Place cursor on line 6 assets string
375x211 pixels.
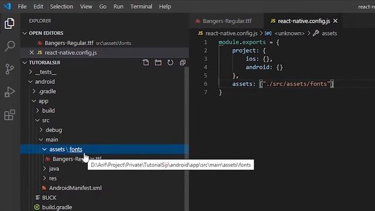[296, 84]
